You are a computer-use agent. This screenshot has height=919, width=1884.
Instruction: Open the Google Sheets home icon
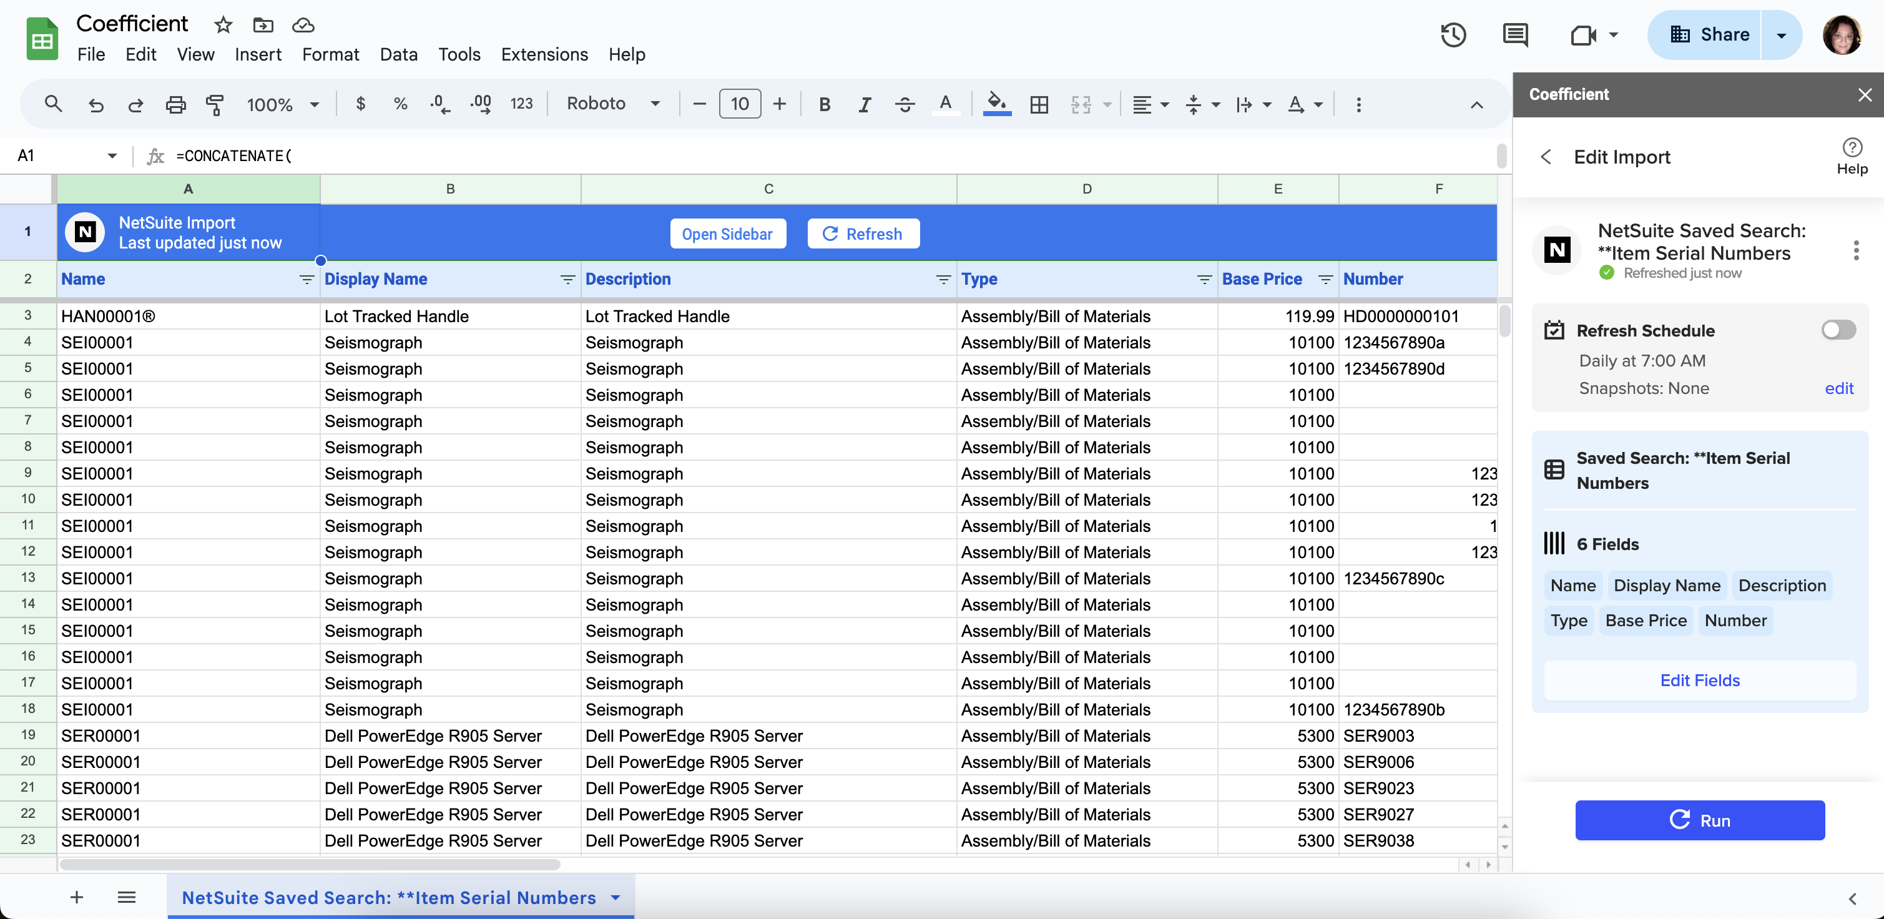[42, 39]
